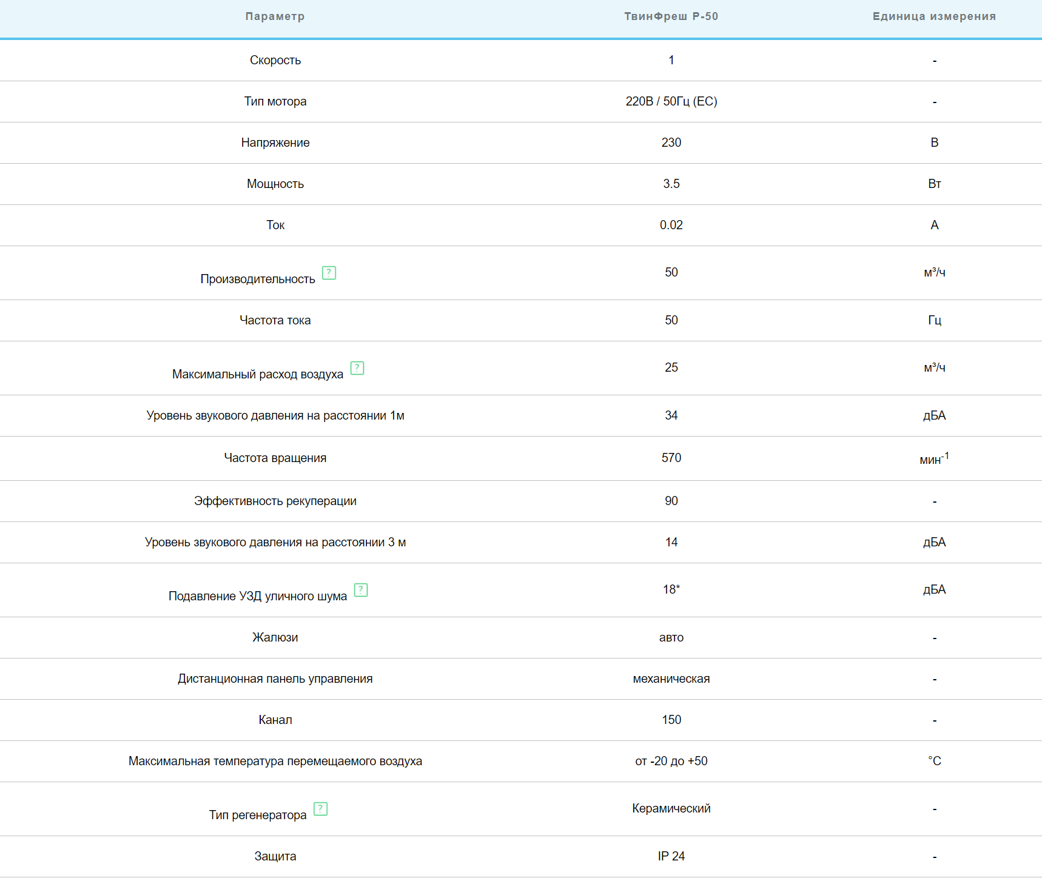The height and width of the screenshot is (878, 1042).
Task: Open the help icon beside Производительность
Action: coord(329,273)
